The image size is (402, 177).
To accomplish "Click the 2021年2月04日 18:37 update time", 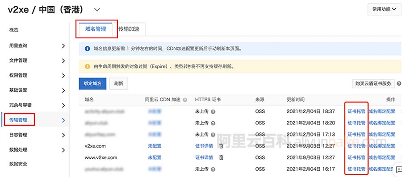I will [x=311, y=111].
